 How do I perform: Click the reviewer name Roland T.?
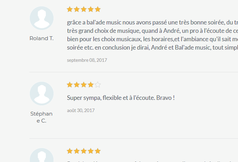pos(42,38)
